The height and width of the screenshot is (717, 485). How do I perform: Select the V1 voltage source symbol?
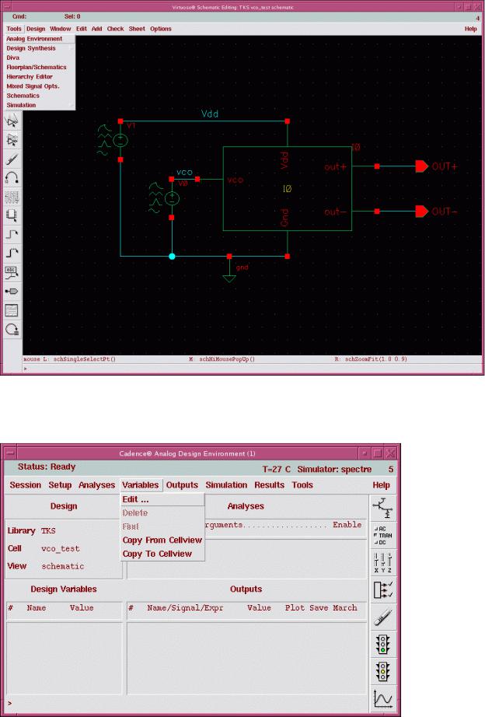coord(120,140)
